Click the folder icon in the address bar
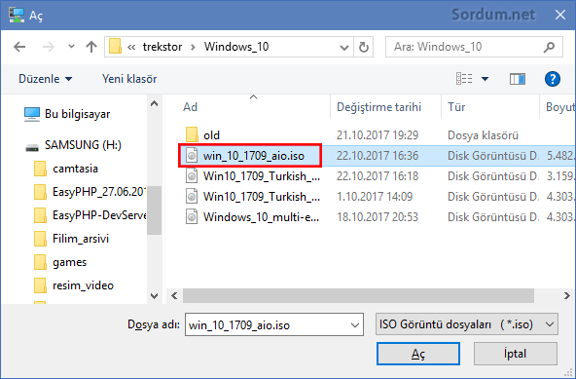Viewport: 576px width, 379px height. 115,47
